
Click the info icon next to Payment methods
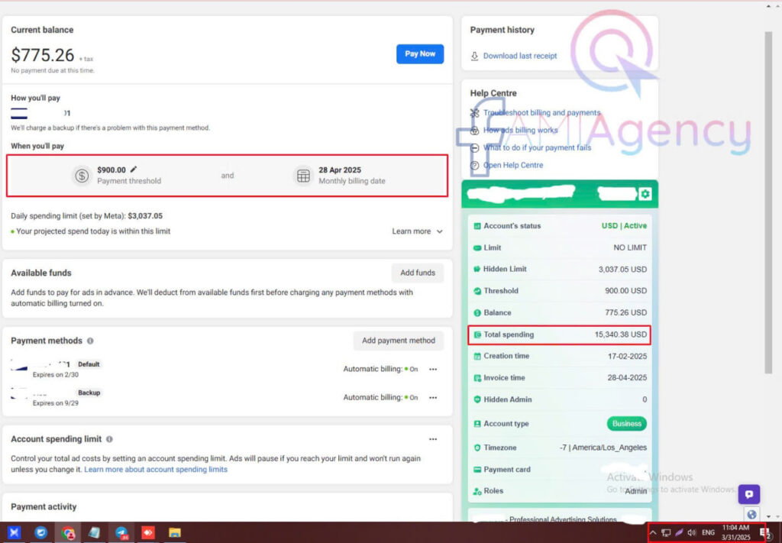click(90, 341)
